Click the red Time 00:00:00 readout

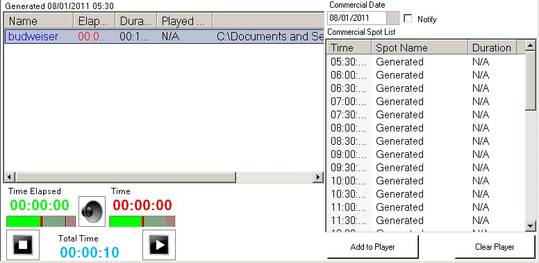click(x=142, y=205)
